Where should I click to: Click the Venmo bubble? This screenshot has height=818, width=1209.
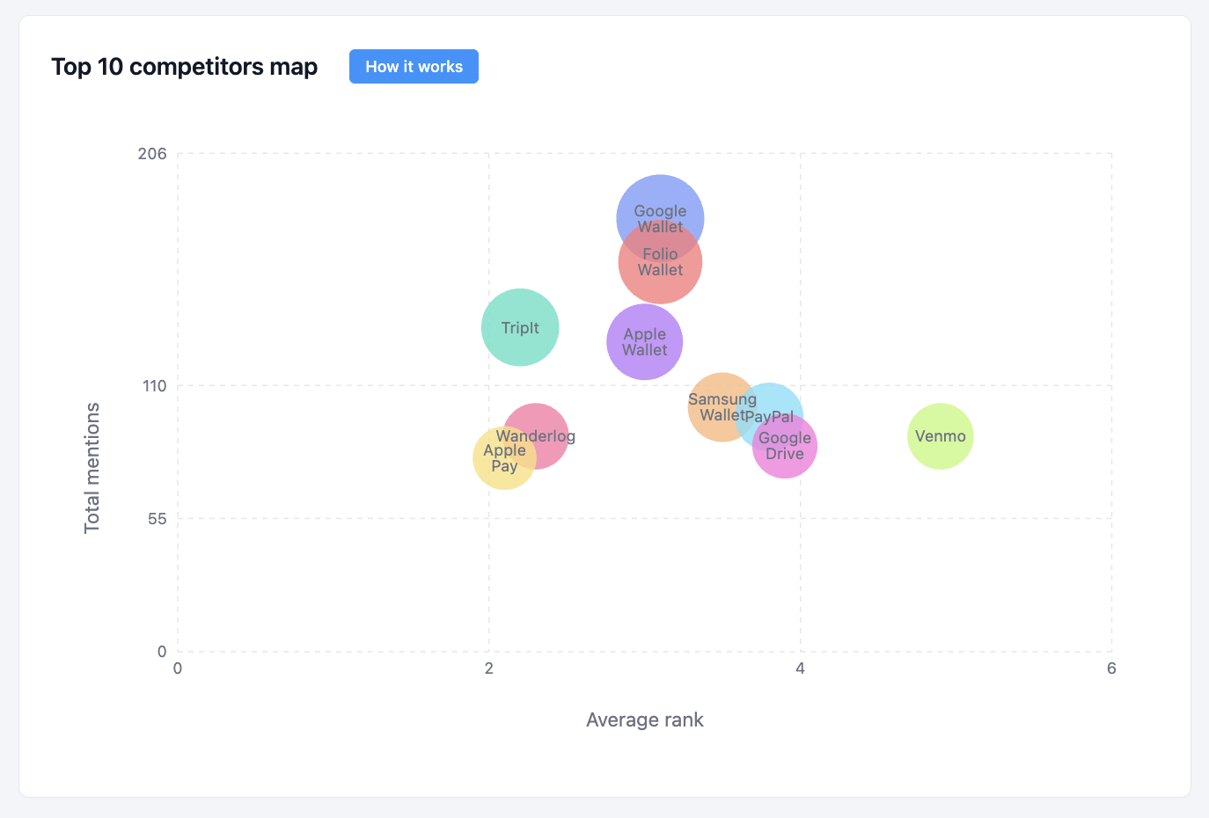(x=941, y=436)
